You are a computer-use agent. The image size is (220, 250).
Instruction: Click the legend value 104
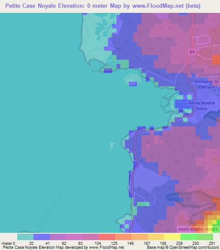(98, 244)
